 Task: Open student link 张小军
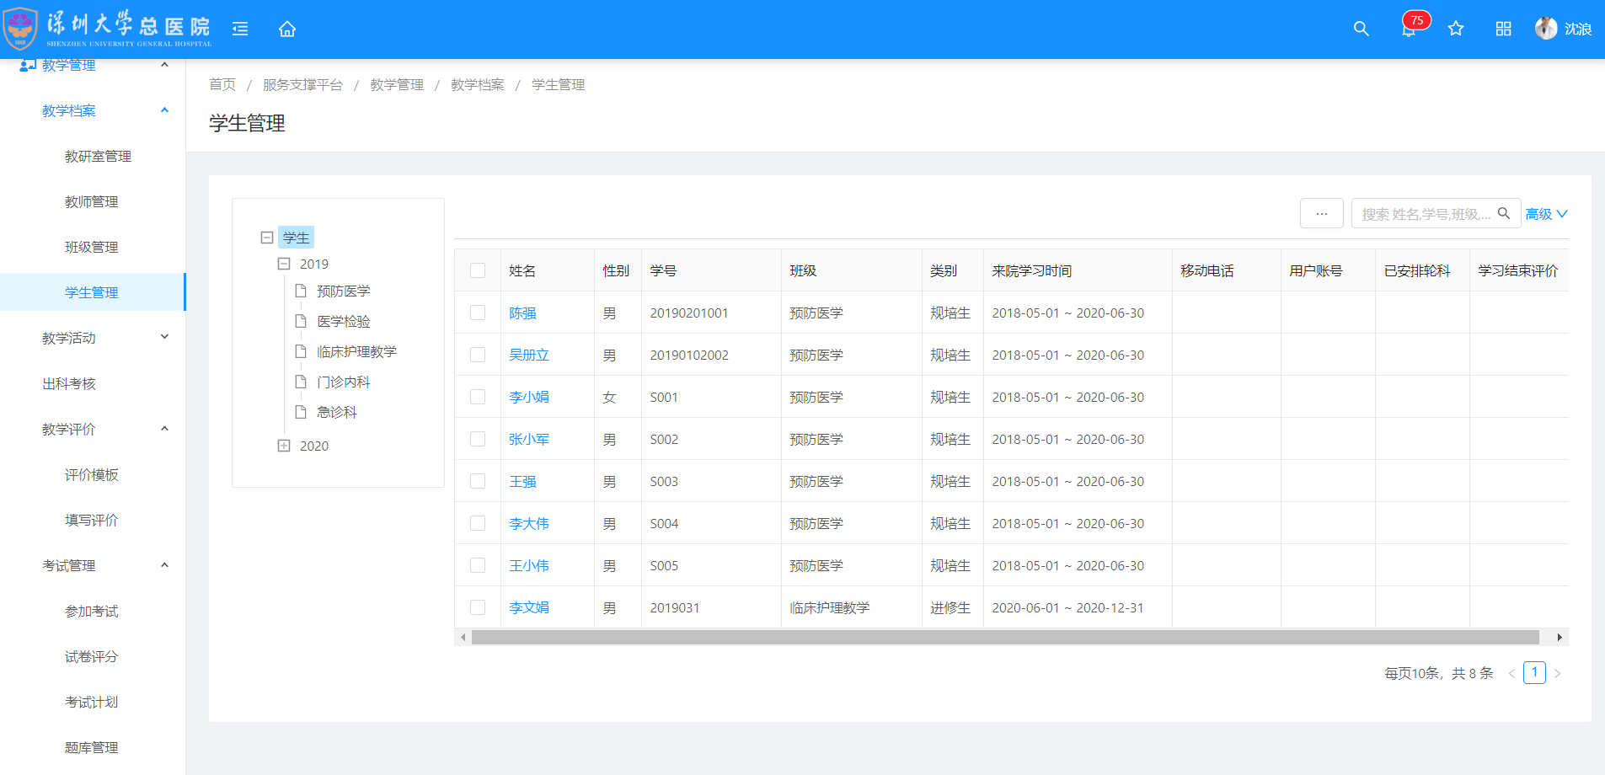point(529,439)
